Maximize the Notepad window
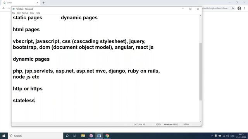The image size is (248, 139). (190, 9)
